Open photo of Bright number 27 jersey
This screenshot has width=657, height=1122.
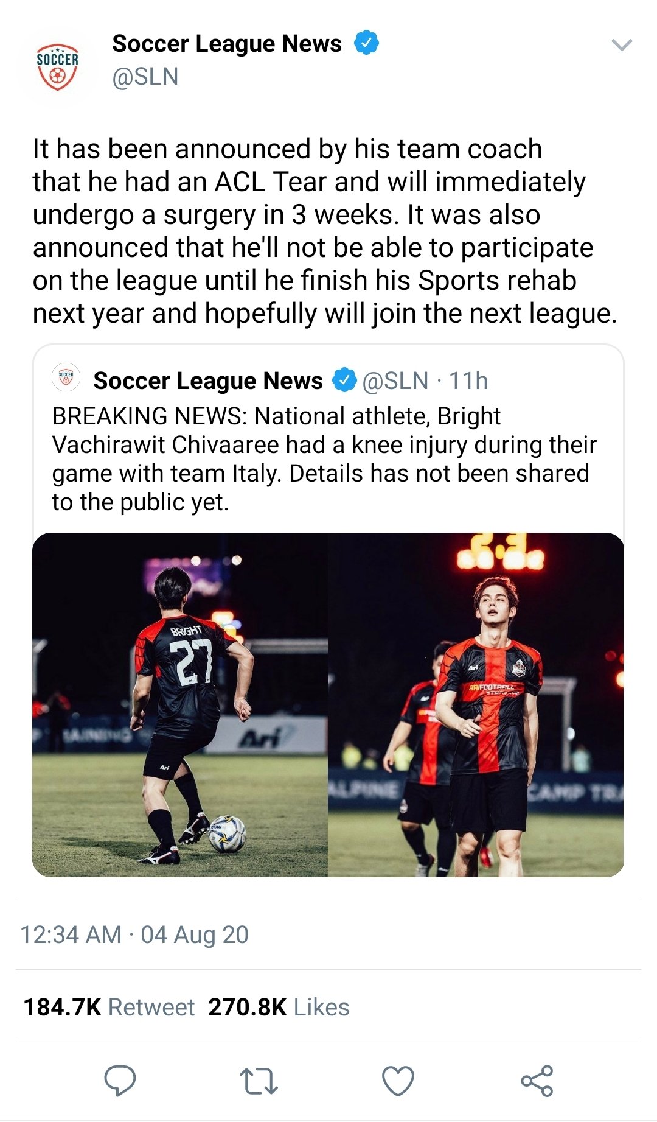[x=179, y=705]
